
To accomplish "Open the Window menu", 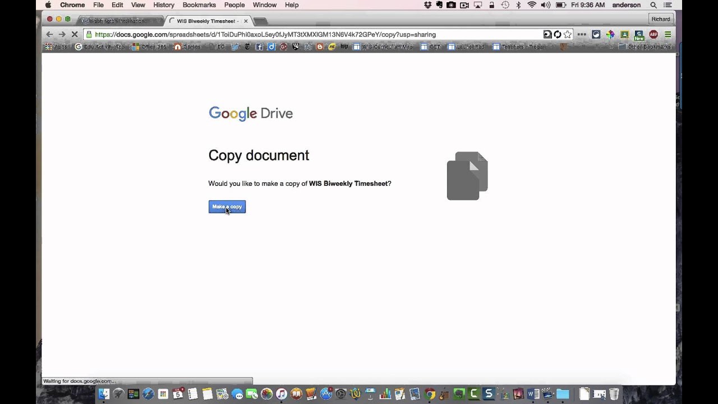I will pos(265,5).
